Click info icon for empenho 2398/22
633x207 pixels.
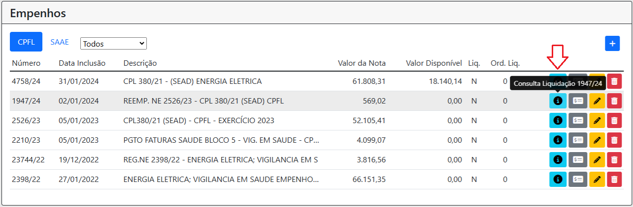(x=558, y=179)
